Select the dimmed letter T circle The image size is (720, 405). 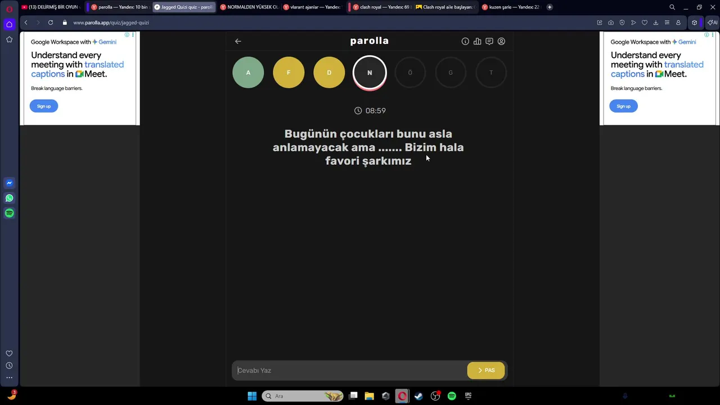pos(491,73)
